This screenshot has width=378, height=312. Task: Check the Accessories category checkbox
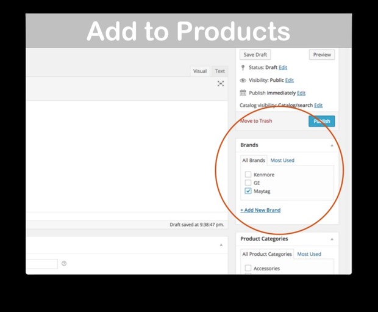pos(248,268)
